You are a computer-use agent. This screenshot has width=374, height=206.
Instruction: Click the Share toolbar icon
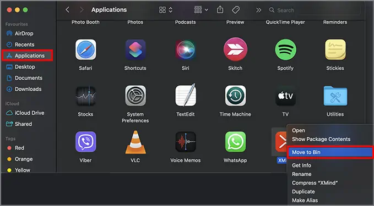click(x=220, y=10)
